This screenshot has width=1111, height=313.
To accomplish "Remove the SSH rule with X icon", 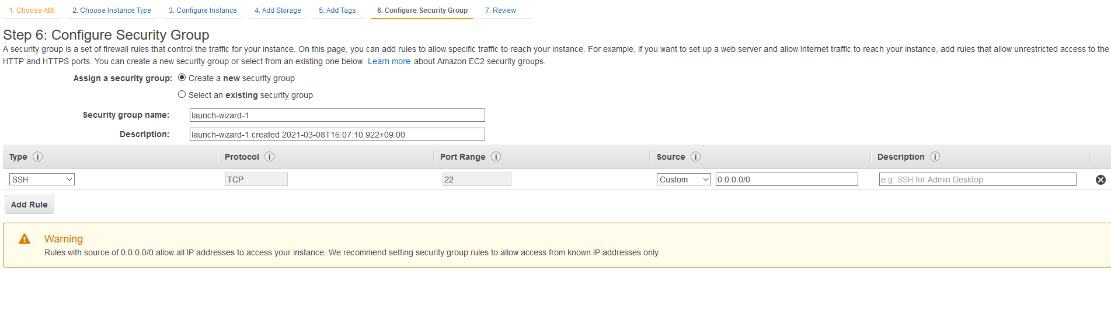I will (x=1100, y=180).
